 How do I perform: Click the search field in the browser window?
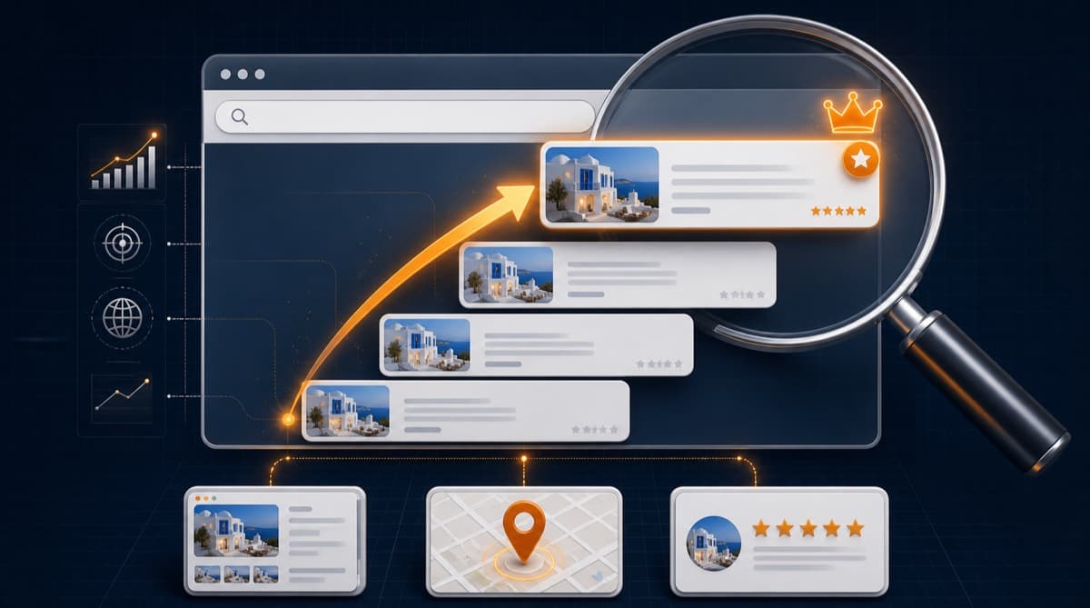pyautogui.click(x=404, y=116)
